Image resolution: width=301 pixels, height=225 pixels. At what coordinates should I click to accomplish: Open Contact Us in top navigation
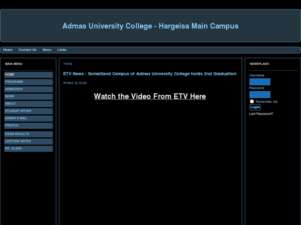pyautogui.click(x=27, y=50)
